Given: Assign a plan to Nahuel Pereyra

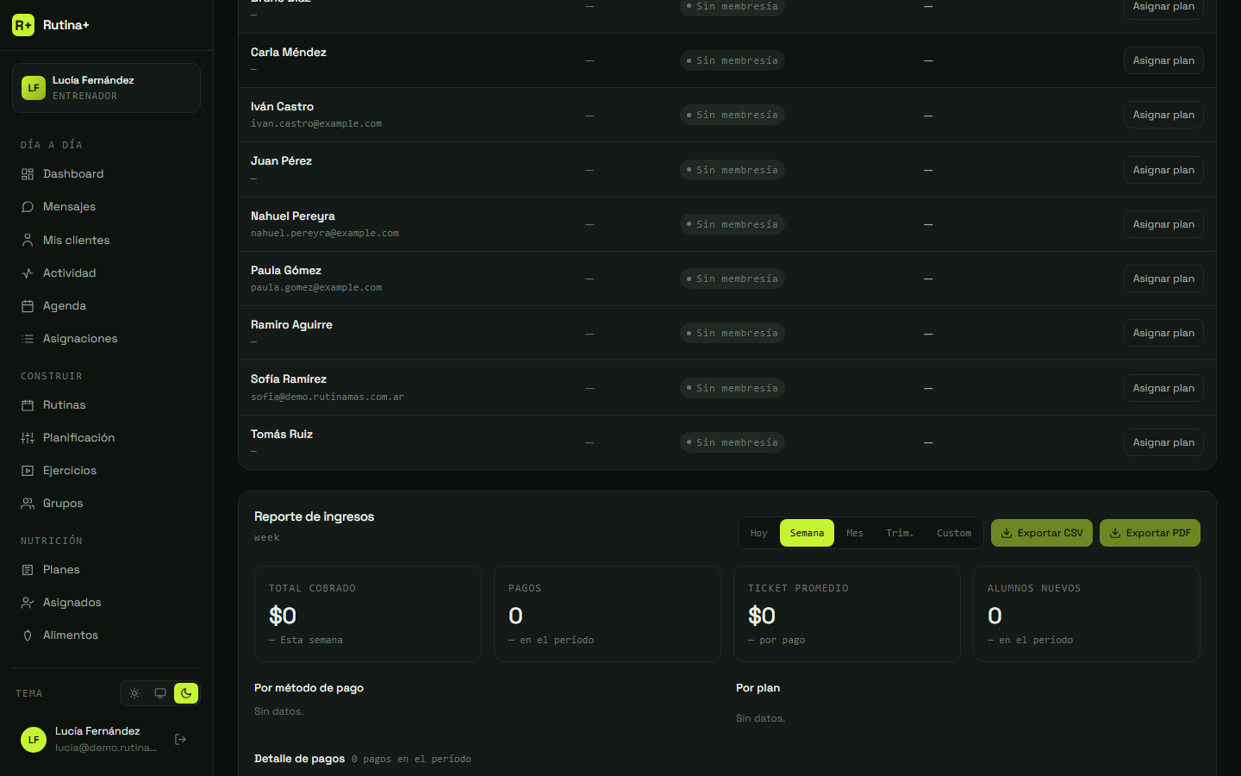Looking at the screenshot, I should tap(1163, 224).
